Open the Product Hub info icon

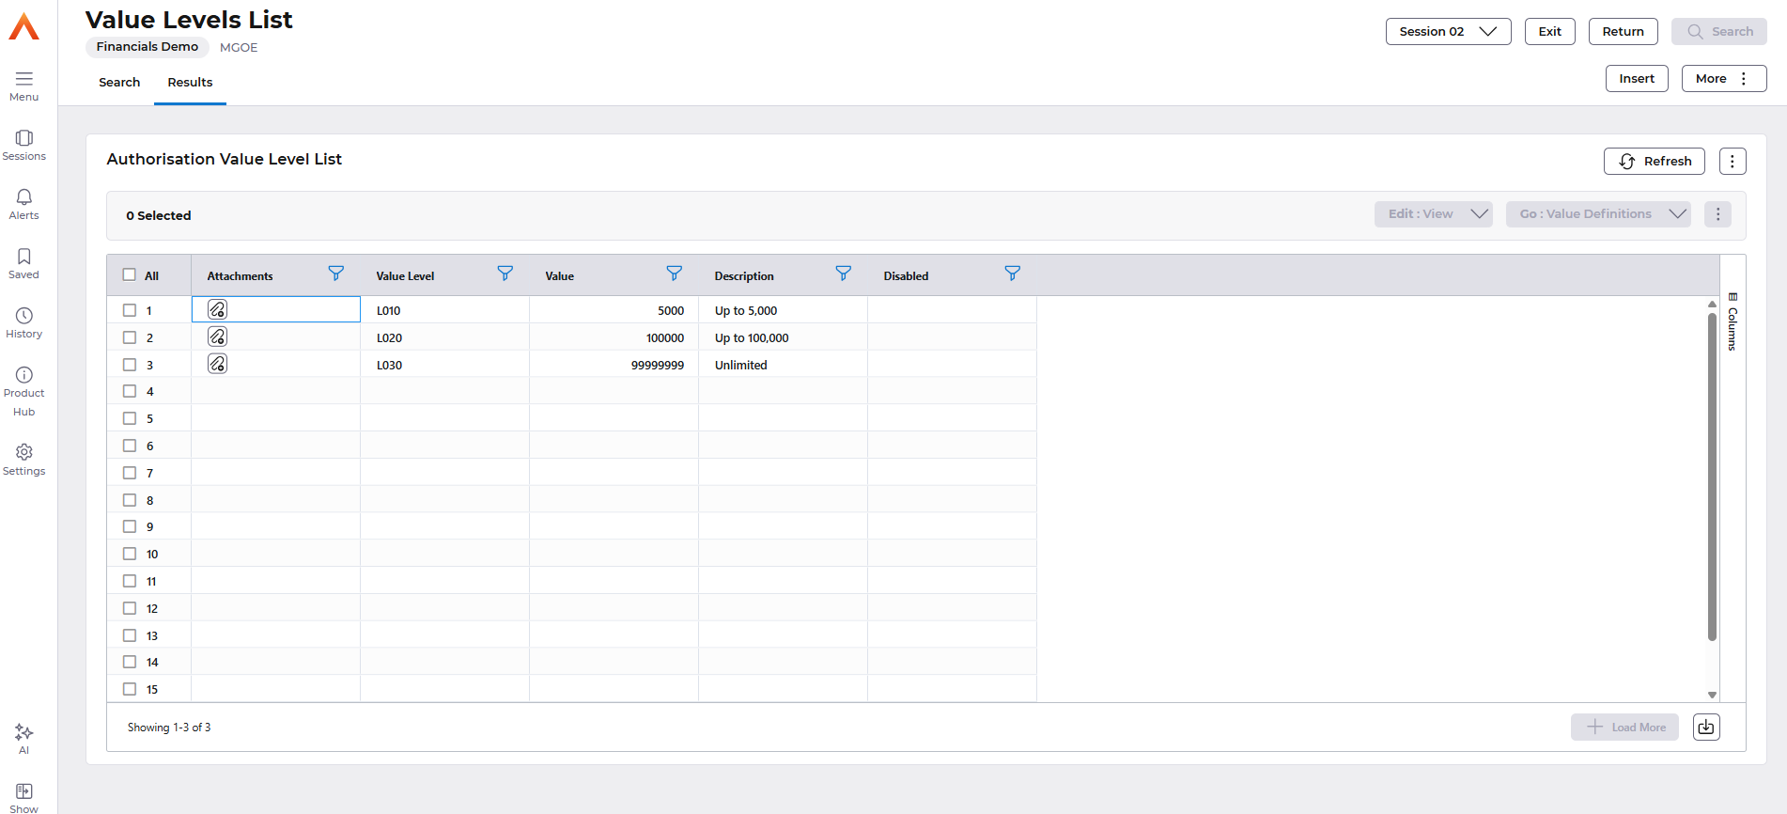pos(23,375)
